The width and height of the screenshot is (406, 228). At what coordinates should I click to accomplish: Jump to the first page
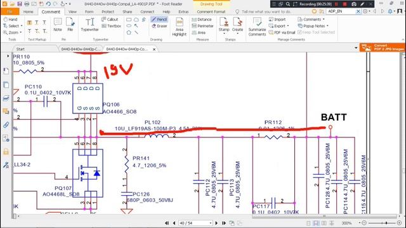coord(167,223)
